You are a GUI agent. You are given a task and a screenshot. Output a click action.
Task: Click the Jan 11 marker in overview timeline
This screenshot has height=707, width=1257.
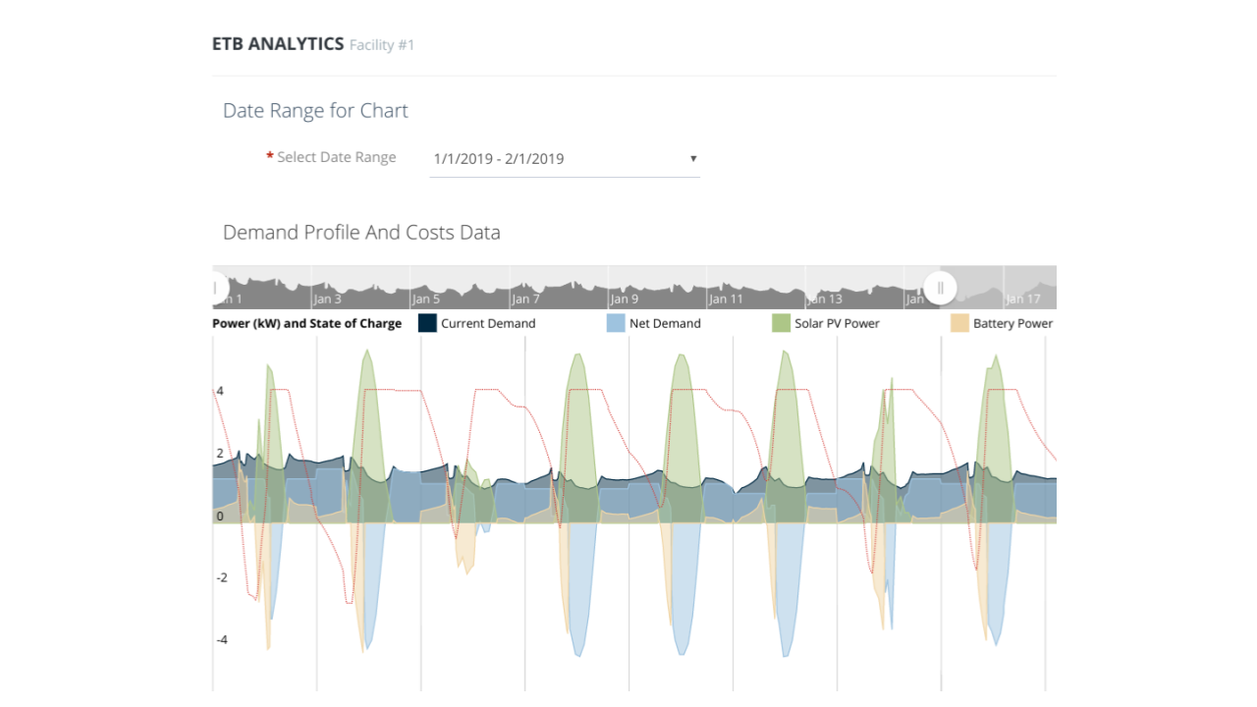(x=726, y=299)
